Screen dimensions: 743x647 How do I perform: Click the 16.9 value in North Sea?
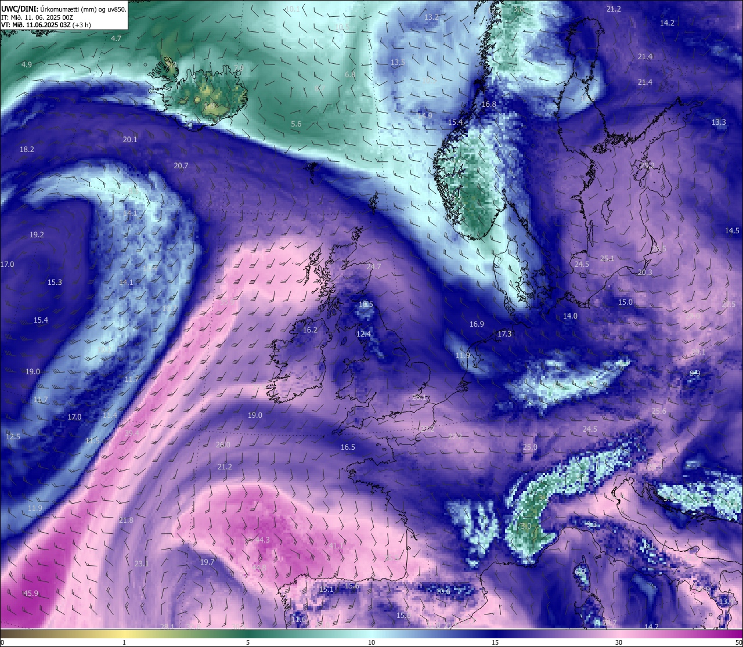coord(477,324)
